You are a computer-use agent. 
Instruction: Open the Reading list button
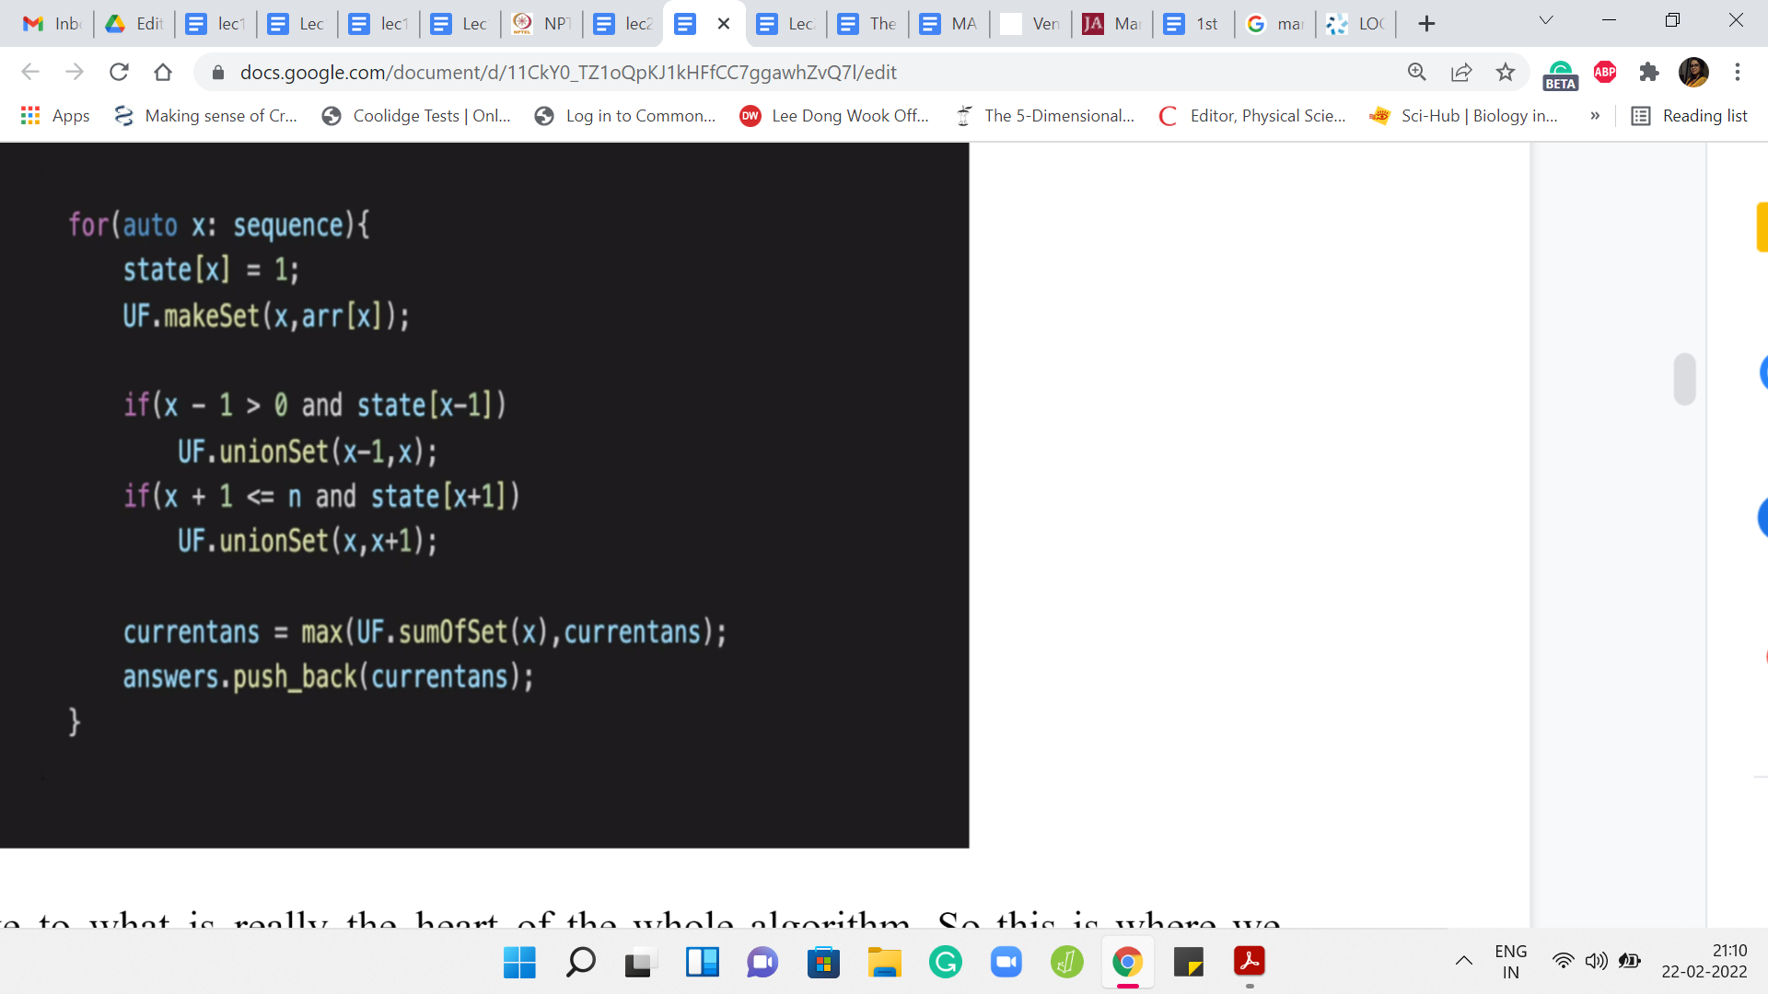click(1689, 116)
